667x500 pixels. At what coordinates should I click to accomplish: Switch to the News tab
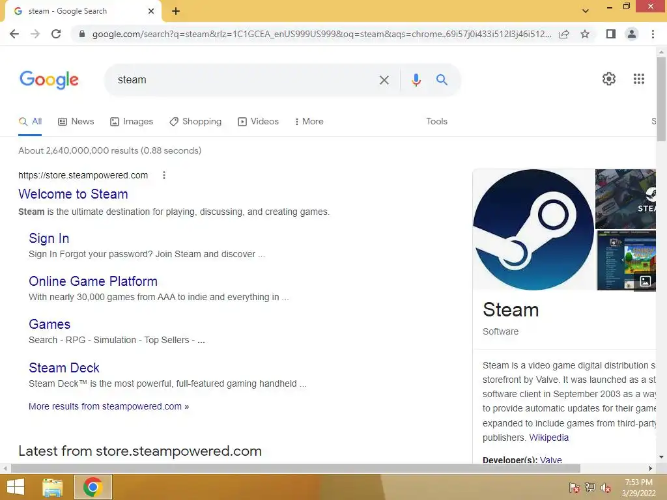tap(76, 122)
